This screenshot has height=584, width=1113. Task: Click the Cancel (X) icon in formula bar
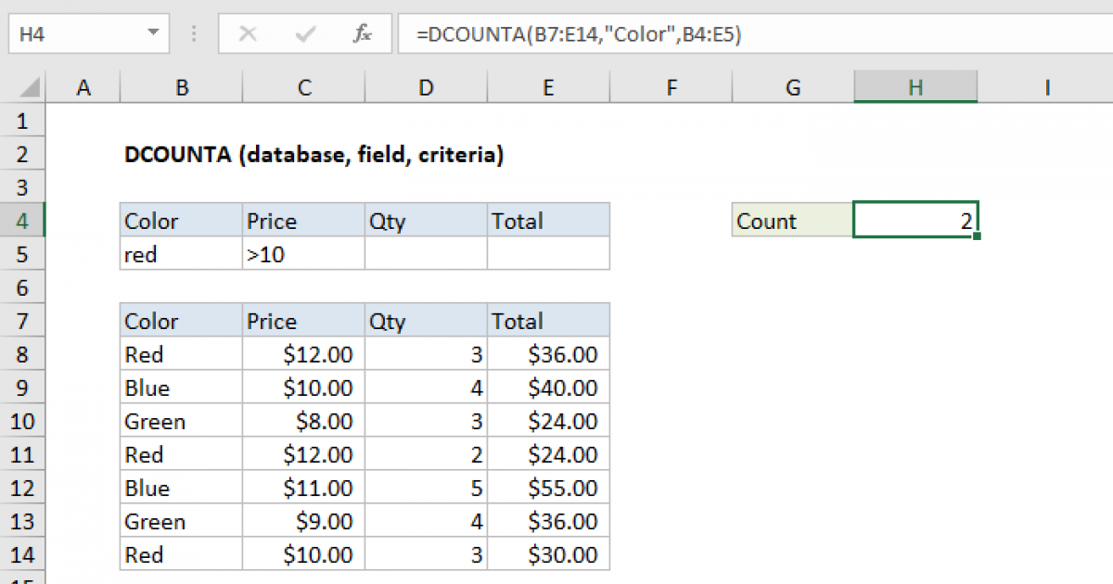248,33
